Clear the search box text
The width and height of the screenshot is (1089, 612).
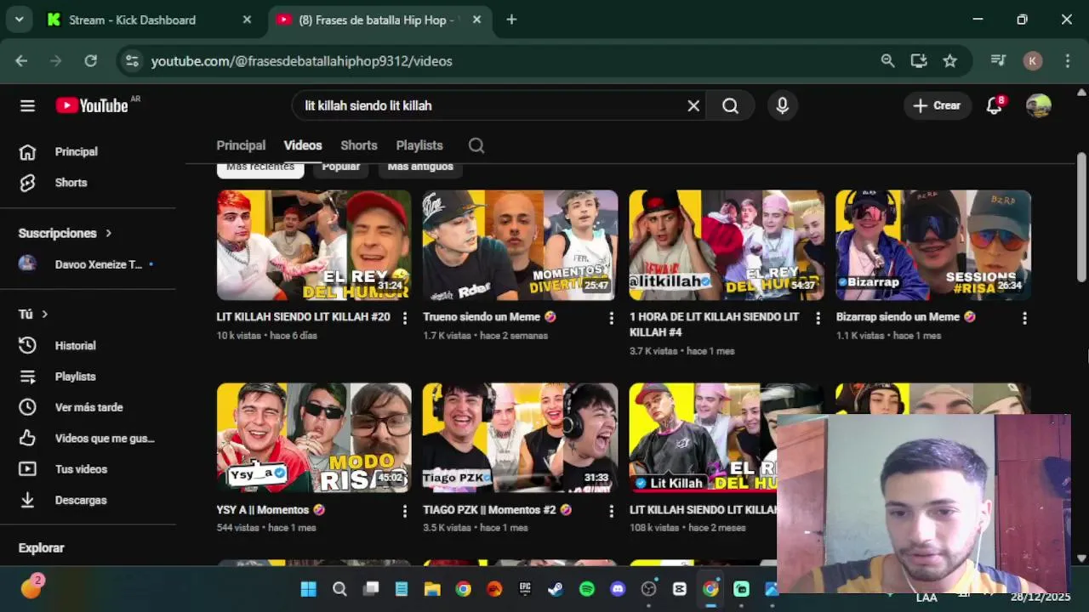693,105
